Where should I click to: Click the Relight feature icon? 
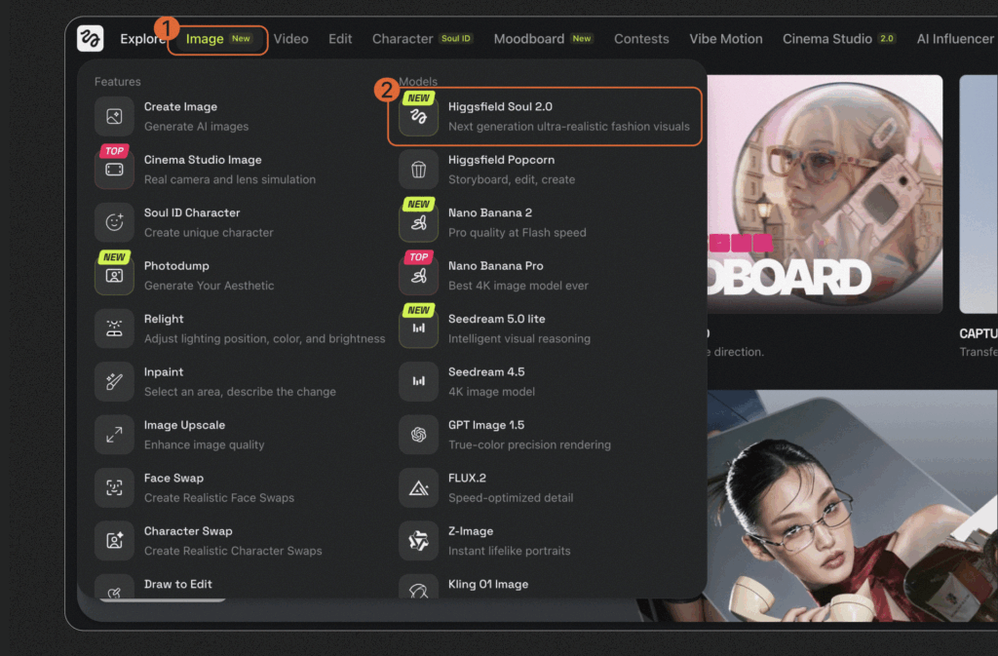[114, 328]
